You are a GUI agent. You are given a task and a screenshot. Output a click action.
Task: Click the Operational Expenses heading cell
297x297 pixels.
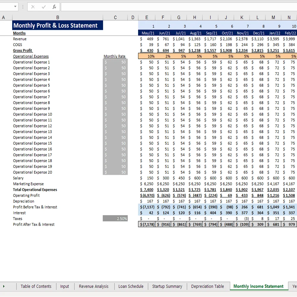click(31, 56)
